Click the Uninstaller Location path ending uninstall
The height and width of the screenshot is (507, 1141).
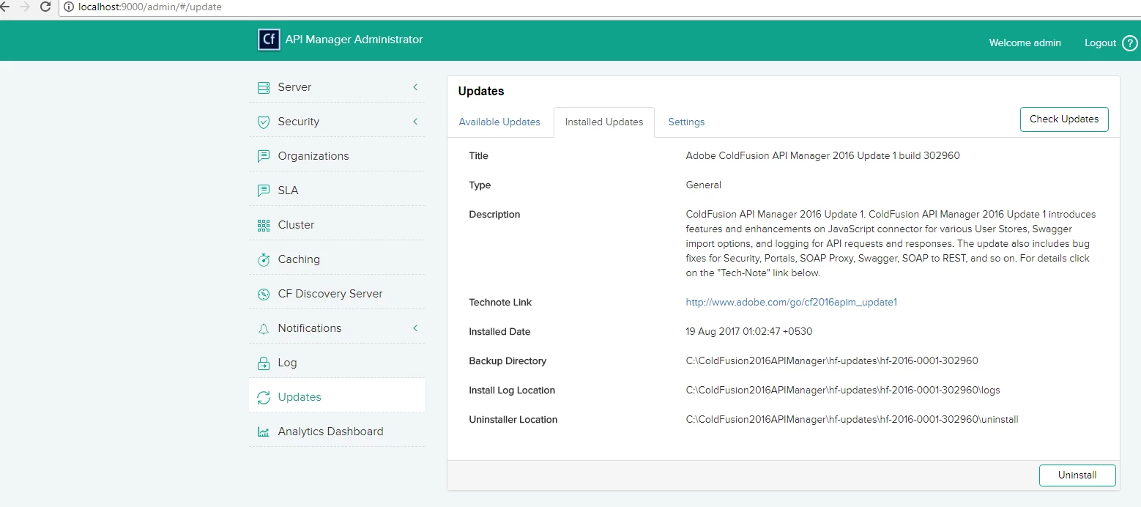point(852,420)
